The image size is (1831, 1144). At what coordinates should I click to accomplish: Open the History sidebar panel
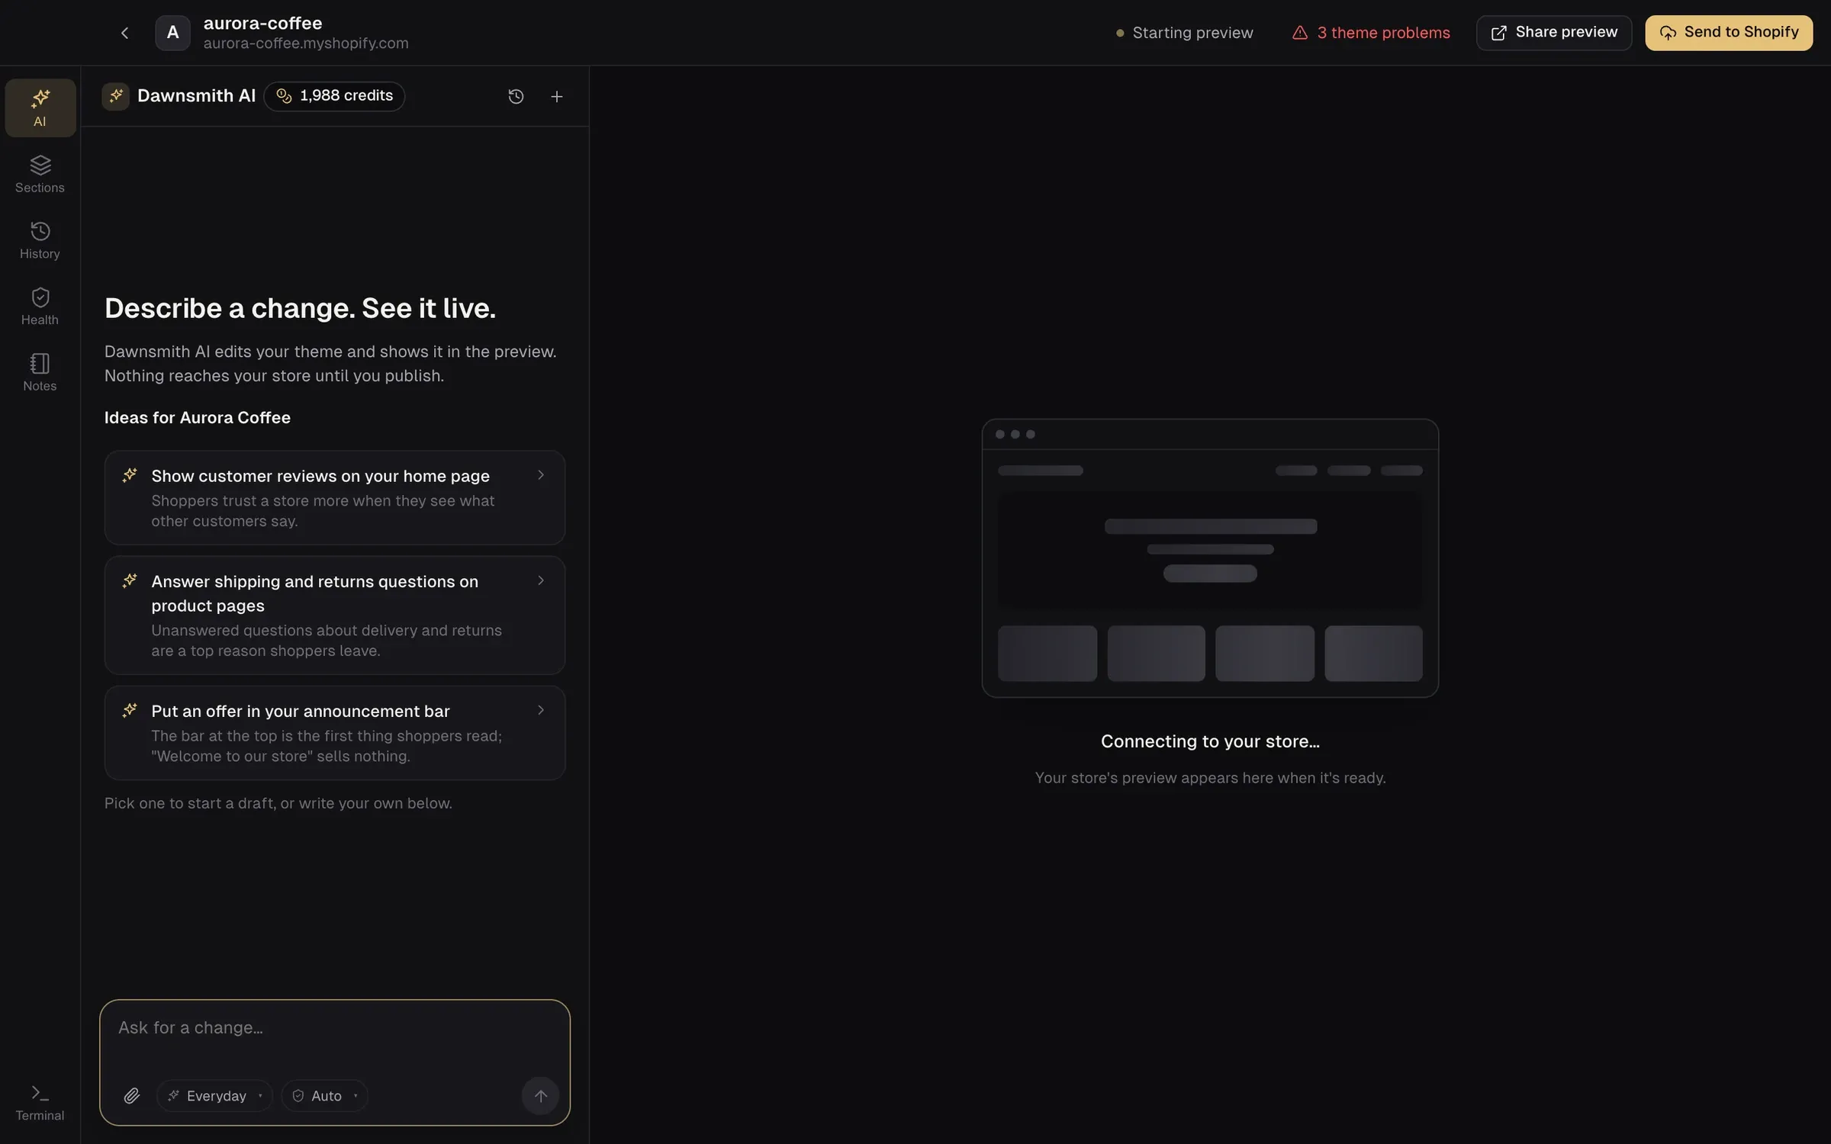click(40, 240)
